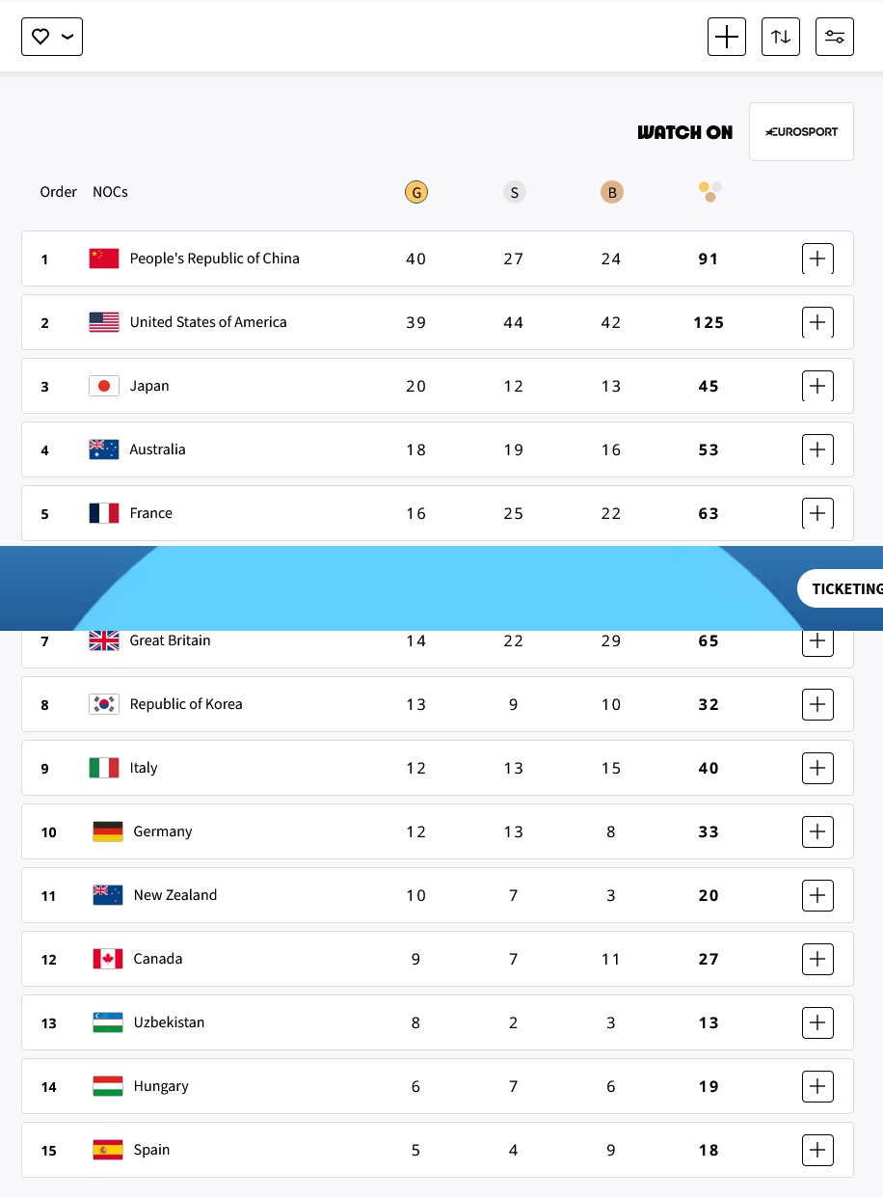Click the Great Britain flag
This screenshot has height=1198, width=883.
pos(104,640)
